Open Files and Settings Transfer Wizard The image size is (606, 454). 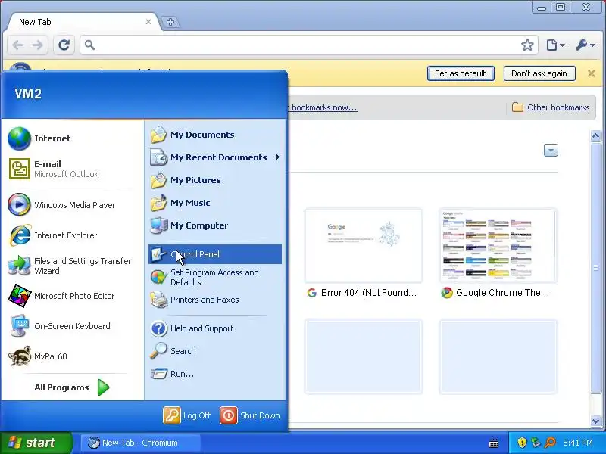[71, 266]
